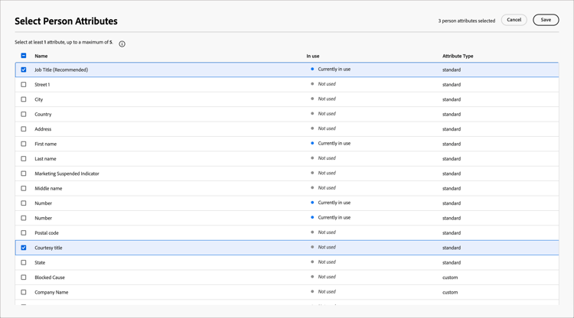The image size is (574, 318).
Task: Select the Postal code checkbox
Action: [x=24, y=233]
